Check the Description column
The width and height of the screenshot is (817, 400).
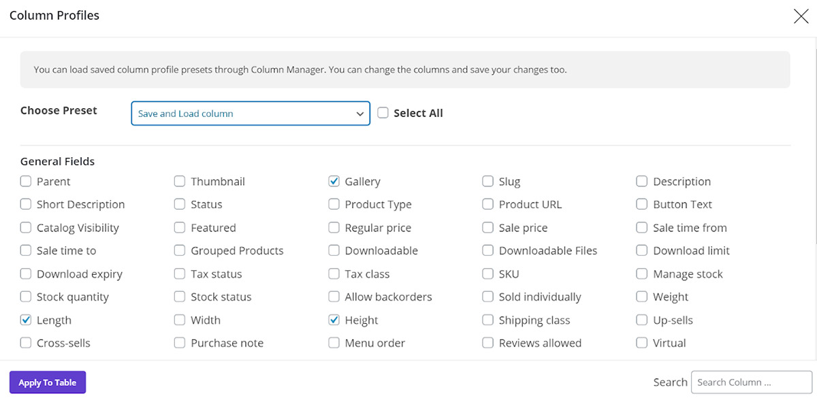(x=641, y=181)
